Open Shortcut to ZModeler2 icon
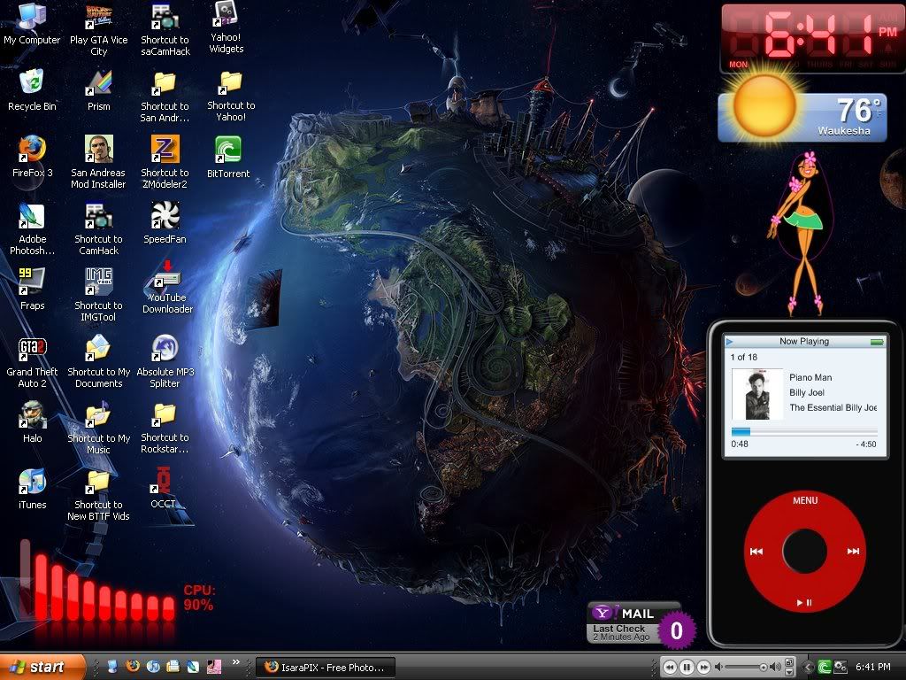Viewport: 906px width, 680px height. (165, 150)
